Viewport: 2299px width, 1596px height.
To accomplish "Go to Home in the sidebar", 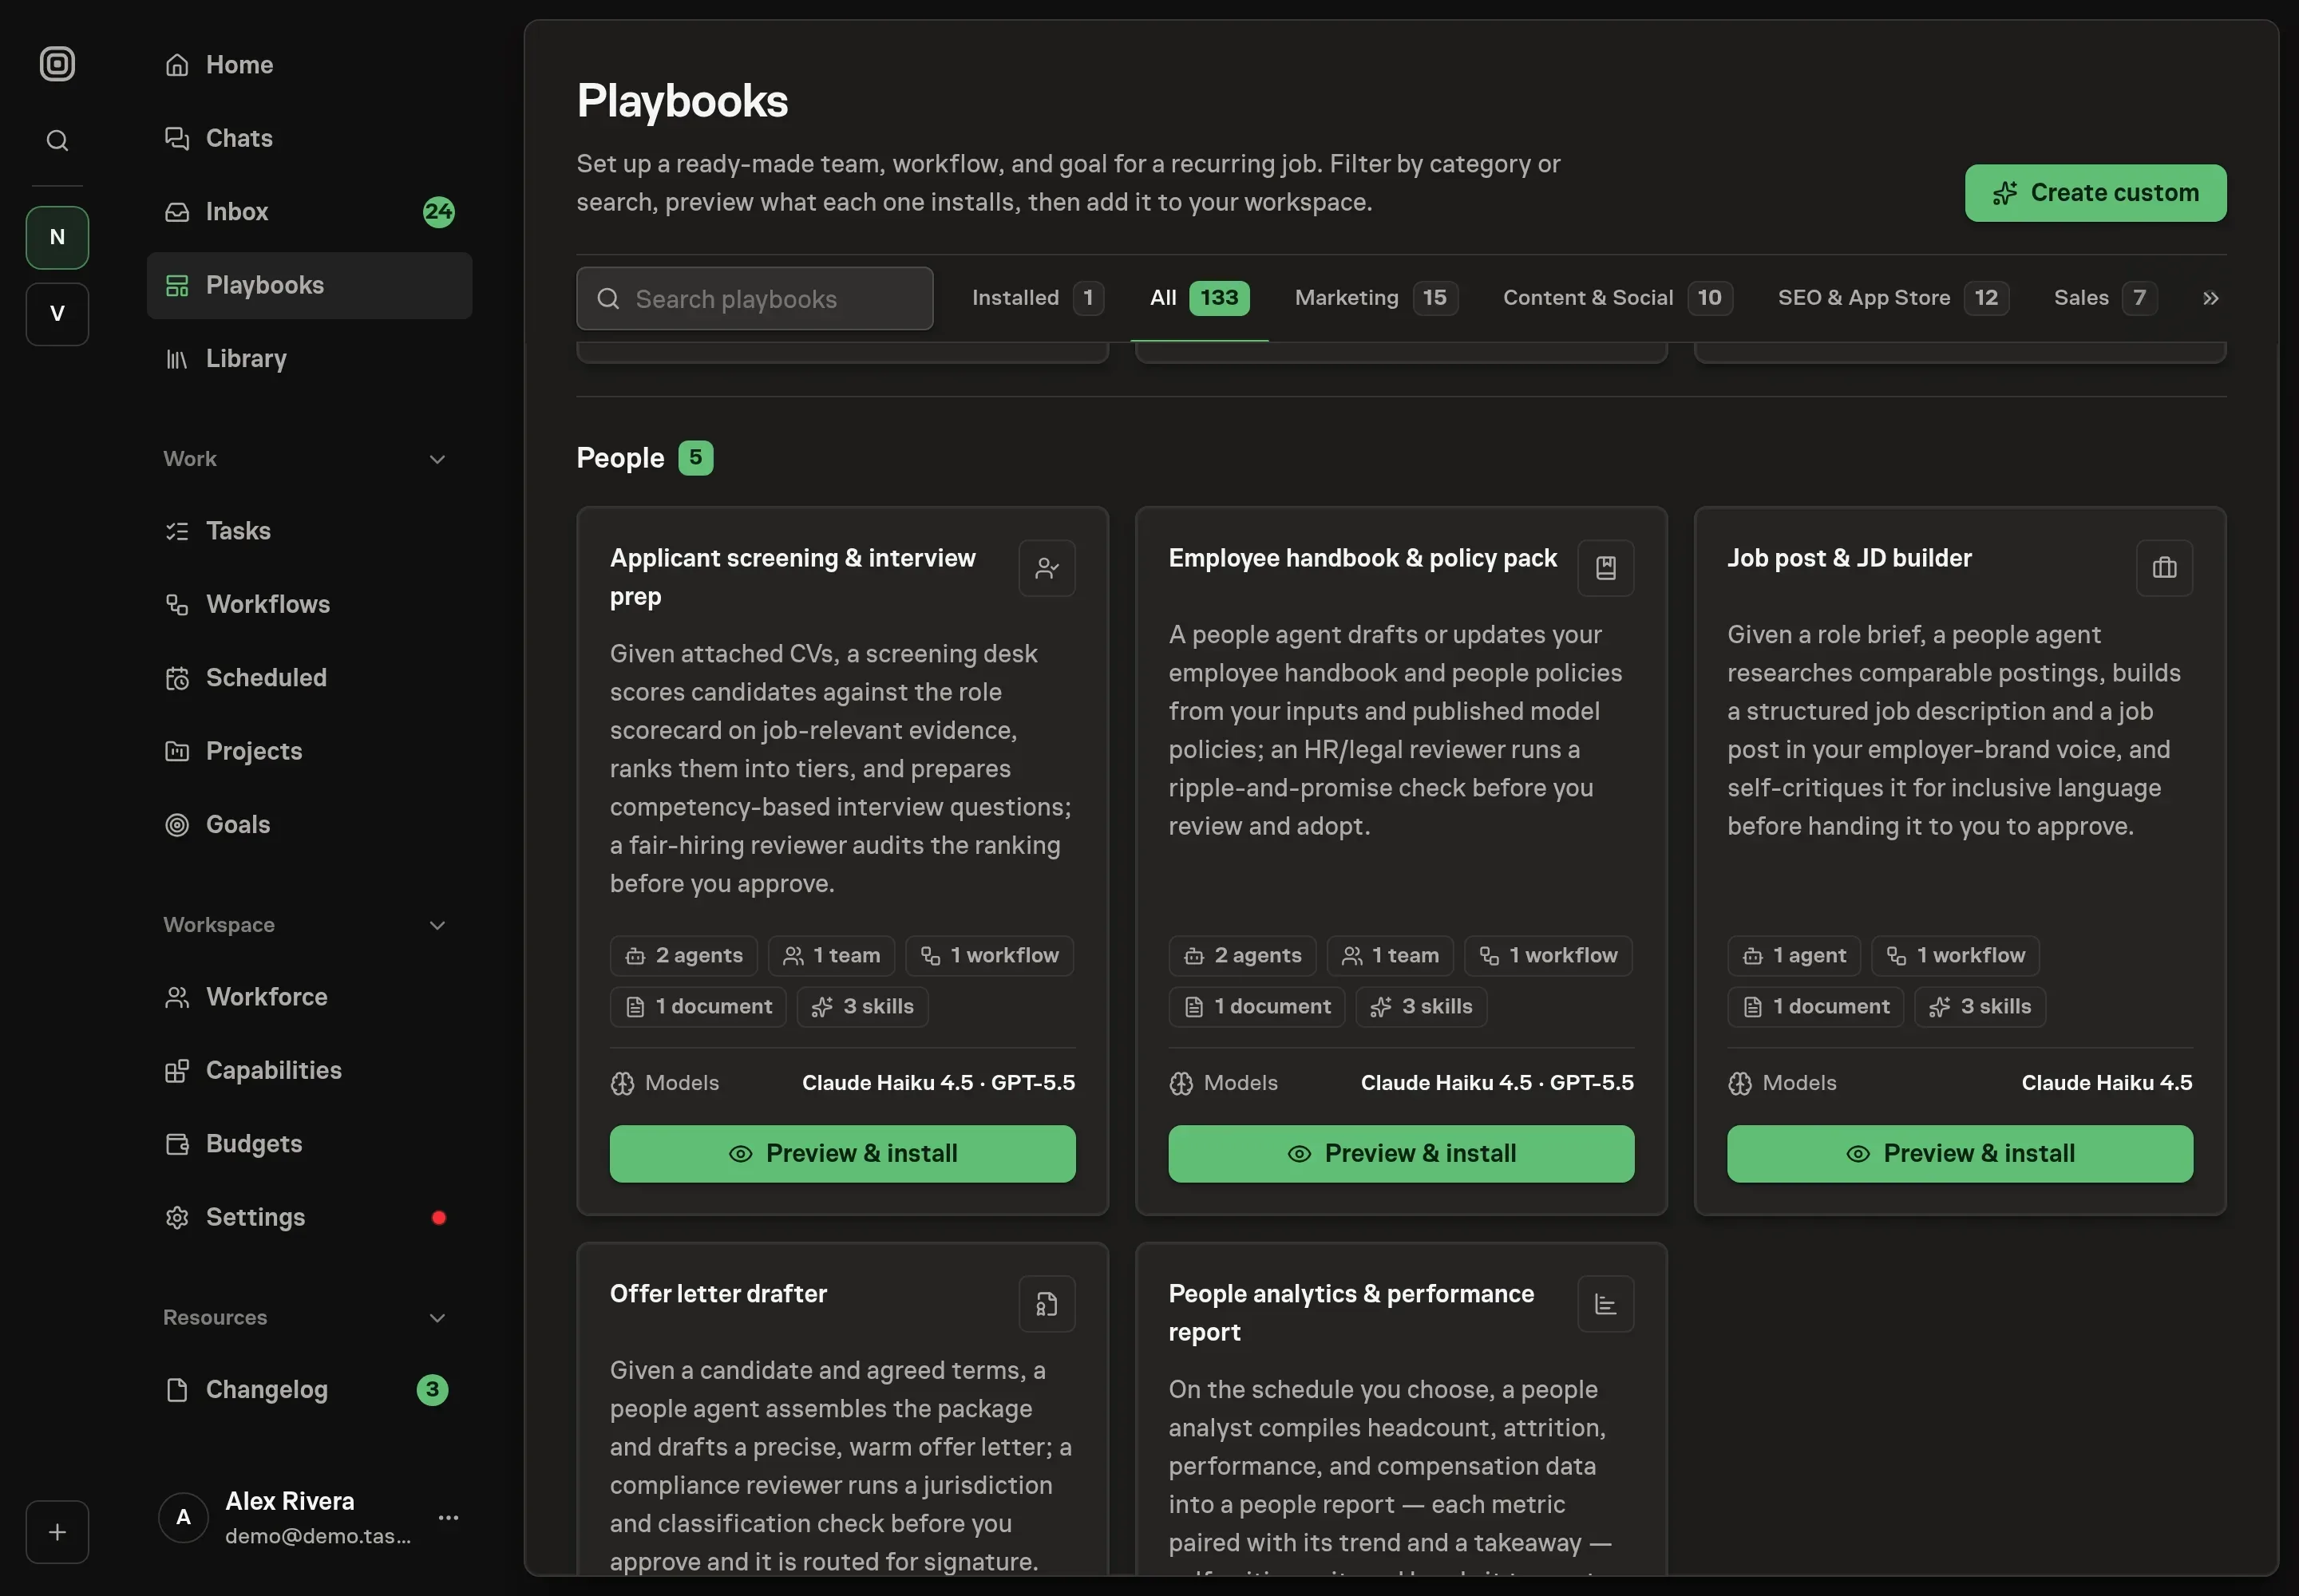I will click(x=309, y=65).
